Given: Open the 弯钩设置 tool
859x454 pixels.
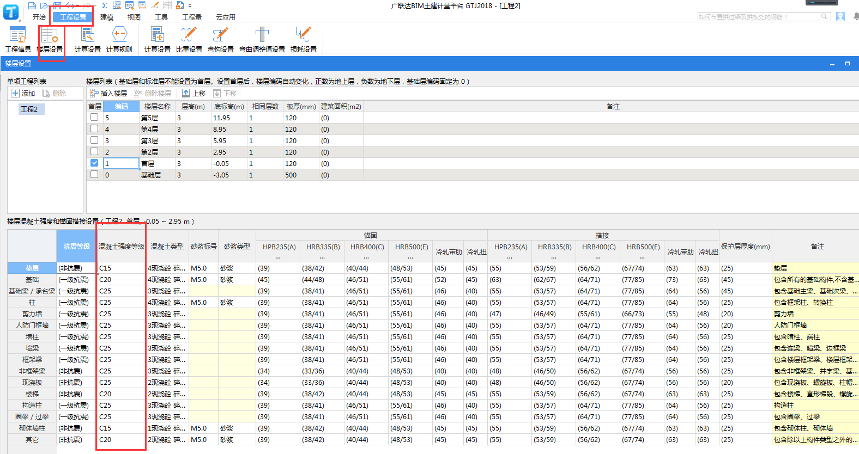Looking at the screenshot, I should coord(220,39).
